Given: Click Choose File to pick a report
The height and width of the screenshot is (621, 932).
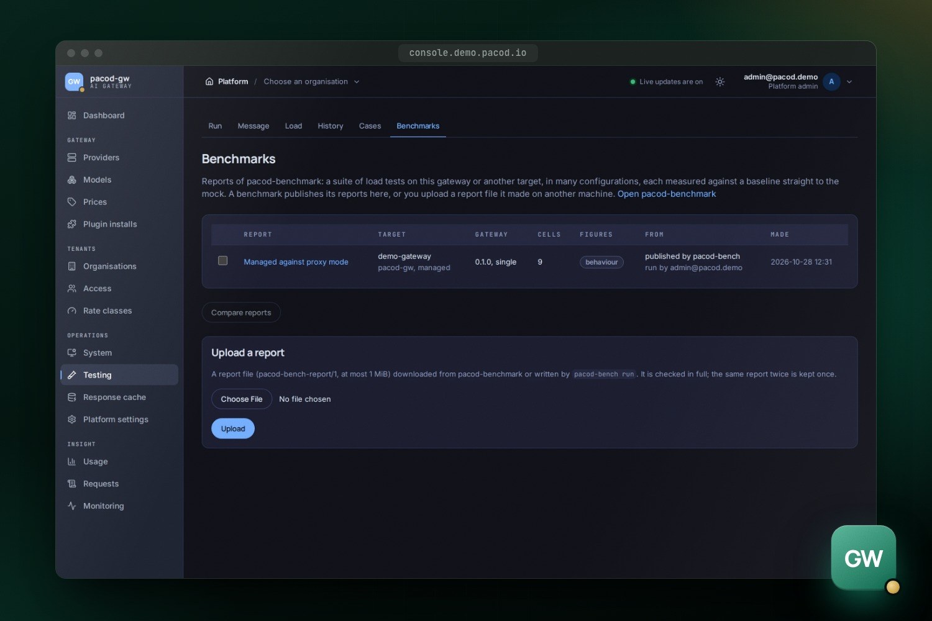Looking at the screenshot, I should (x=242, y=399).
